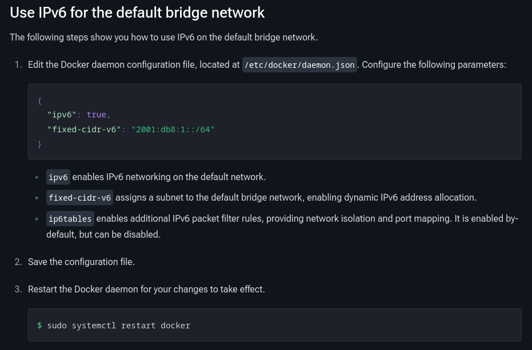This screenshot has height=350, width=532.
Task: Click the "ipv6" key in the JSON block
Action: coord(62,115)
